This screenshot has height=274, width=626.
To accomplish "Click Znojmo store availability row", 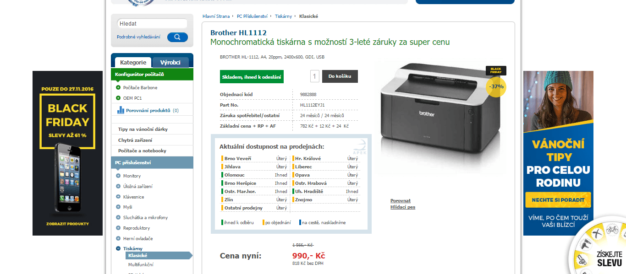I will (325, 199).
